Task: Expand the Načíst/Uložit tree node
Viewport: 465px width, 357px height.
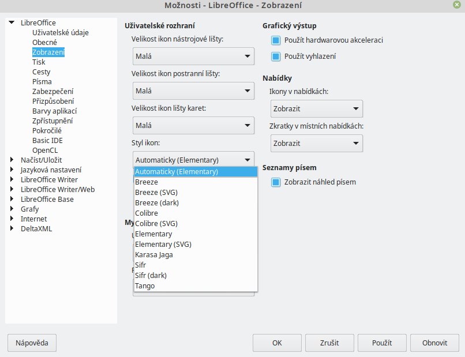Action: pyautogui.click(x=12, y=160)
